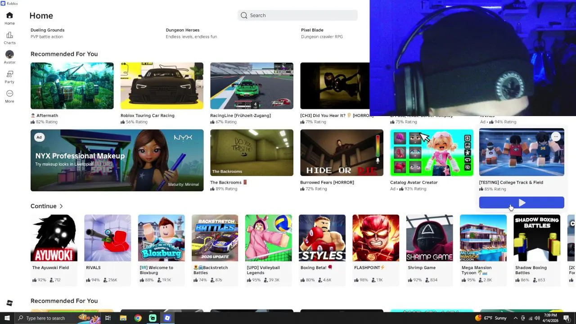Click the Dungeon Heroes title

(x=182, y=30)
